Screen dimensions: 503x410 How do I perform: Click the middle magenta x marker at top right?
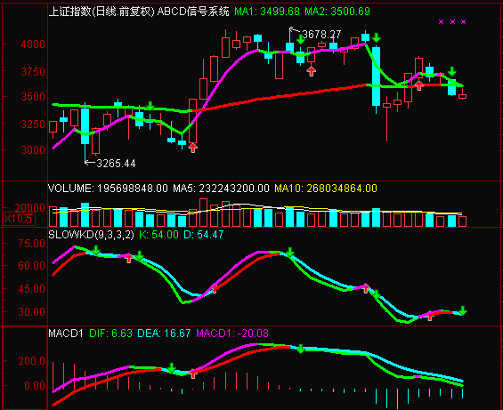(x=452, y=22)
